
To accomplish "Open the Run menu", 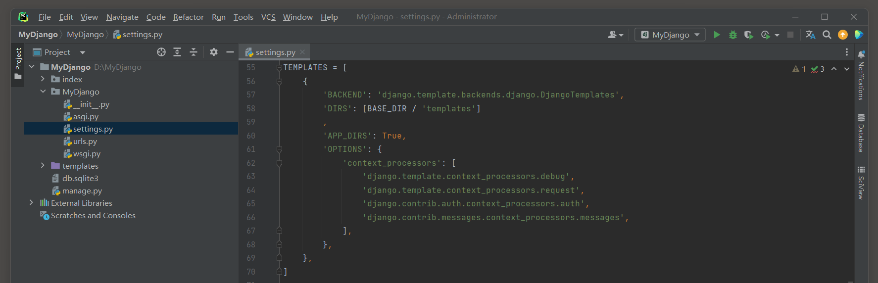I will (x=219, y=17).
